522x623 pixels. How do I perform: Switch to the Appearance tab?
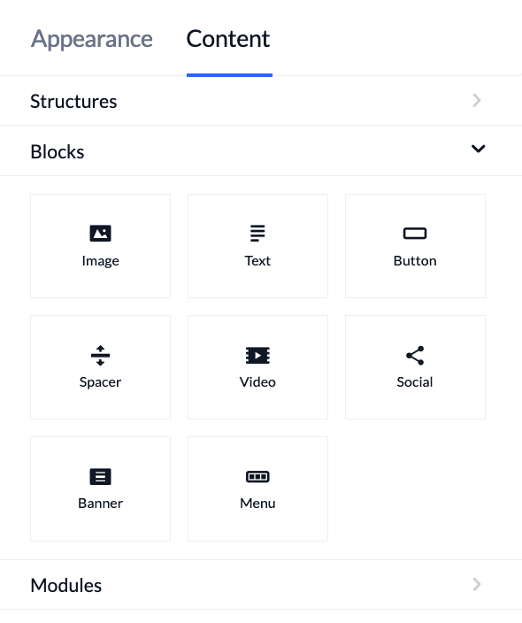tap(92, 39)
